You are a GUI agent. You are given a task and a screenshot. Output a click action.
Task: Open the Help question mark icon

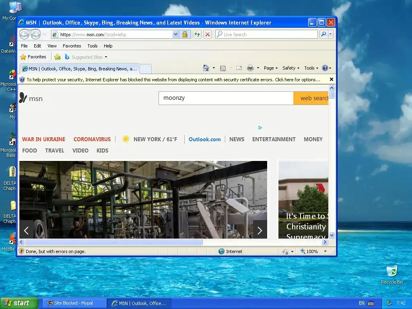click(x=325, y=68)
